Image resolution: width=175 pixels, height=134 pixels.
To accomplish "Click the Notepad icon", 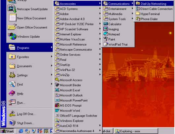I will coord(105,34).
